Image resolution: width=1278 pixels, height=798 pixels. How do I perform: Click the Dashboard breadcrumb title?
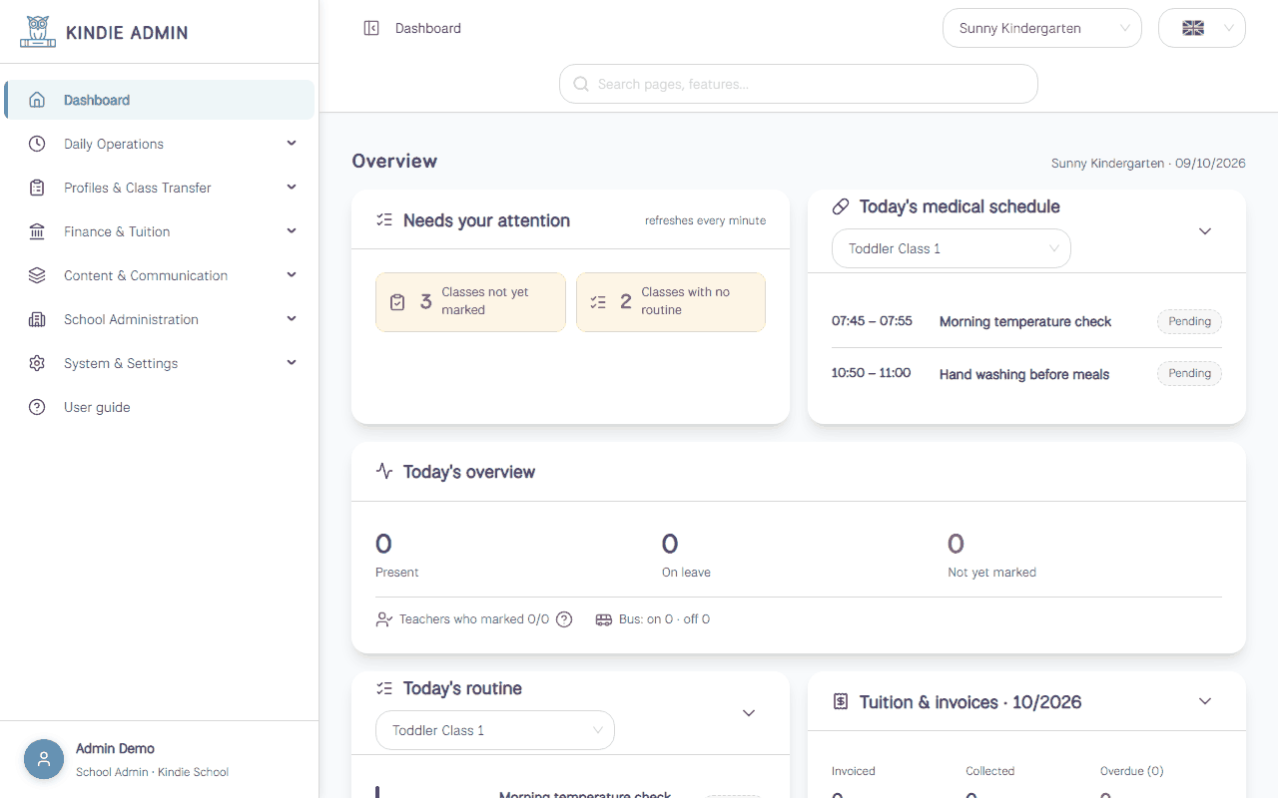pyautogui.click(x=428, y=28)
